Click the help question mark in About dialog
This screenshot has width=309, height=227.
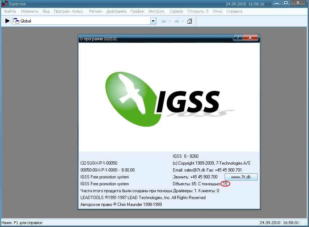(238, 37)
